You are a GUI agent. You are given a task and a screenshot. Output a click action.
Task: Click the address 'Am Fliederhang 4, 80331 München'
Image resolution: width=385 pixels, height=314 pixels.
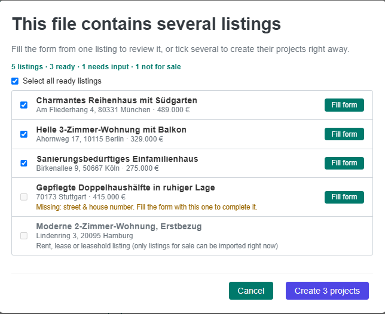(x=93, y=110)
